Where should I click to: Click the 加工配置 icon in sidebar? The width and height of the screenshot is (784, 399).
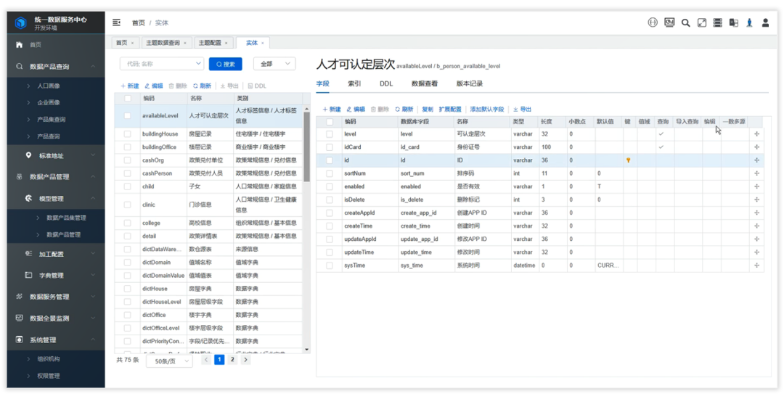tap(28, 254)
